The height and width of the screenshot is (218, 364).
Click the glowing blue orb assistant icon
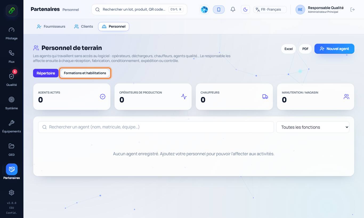[x=204, y=10]
